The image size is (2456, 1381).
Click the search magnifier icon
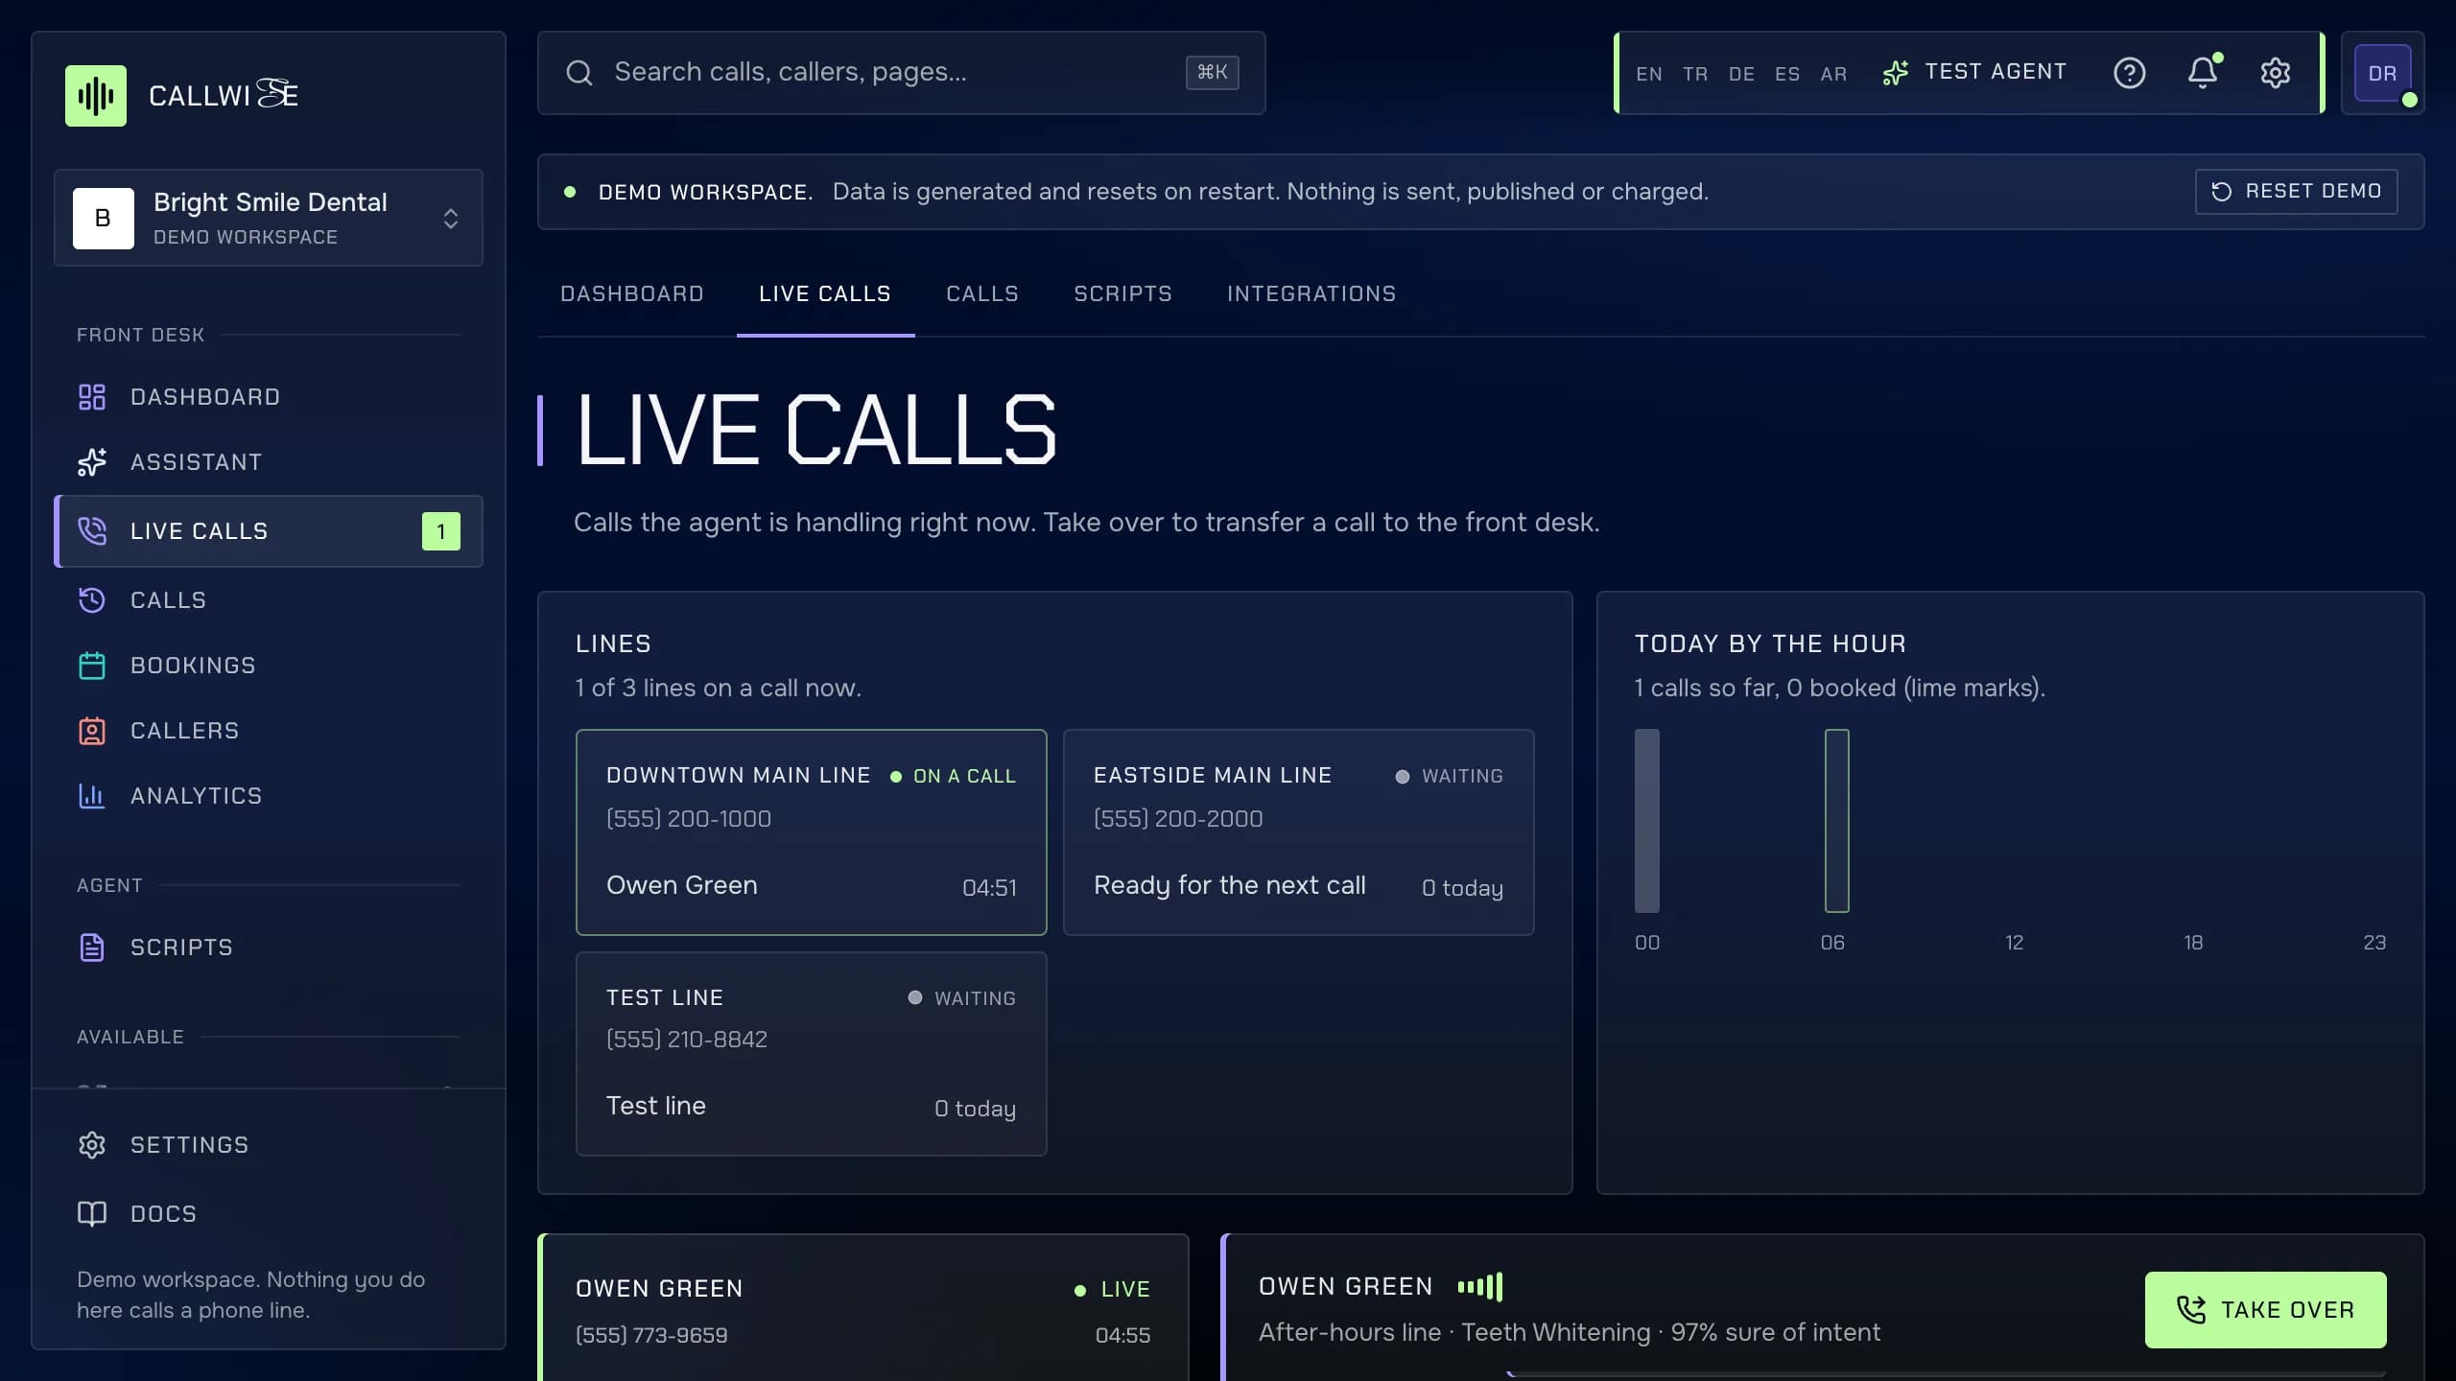pyautogui.click(x=579, y=73)
